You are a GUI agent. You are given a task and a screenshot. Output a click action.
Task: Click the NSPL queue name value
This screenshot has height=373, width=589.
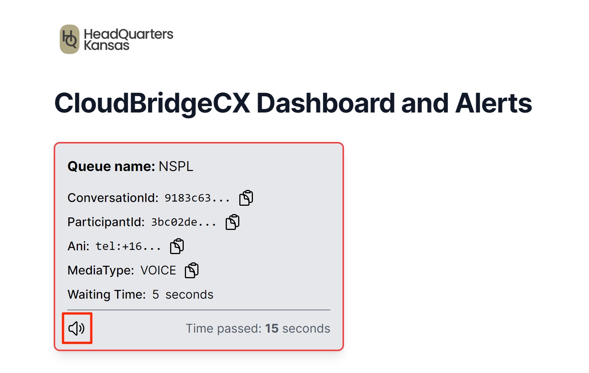pos(176,166)
